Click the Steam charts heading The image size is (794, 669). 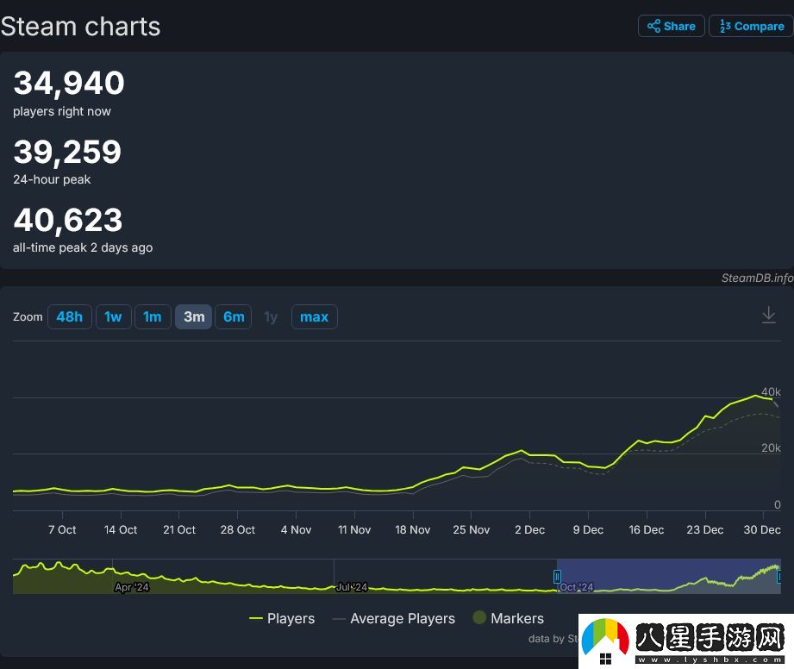80,27
